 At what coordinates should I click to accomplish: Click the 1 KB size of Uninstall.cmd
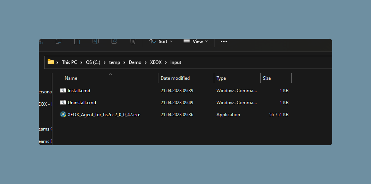(x=284, y=103)
